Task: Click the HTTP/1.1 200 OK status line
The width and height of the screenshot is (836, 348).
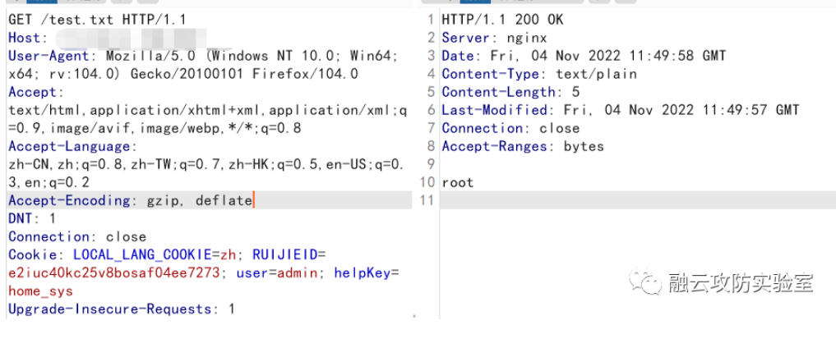Action: tap(502, 20)
